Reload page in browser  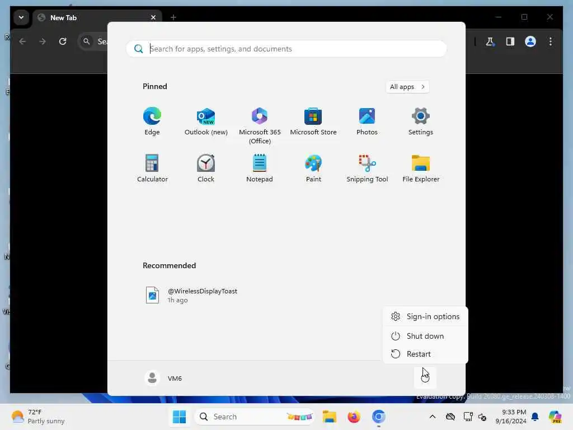[x=63, y=41]
